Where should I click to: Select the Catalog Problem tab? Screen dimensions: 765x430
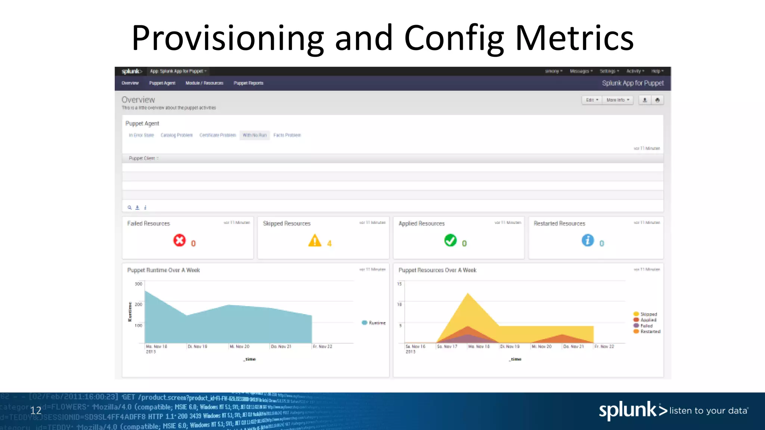[x=177, y=135]
